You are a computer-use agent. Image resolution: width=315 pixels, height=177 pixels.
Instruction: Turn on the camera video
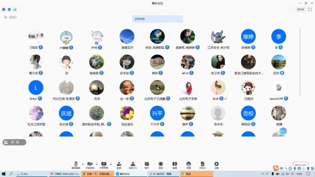[x=90, y=165]
